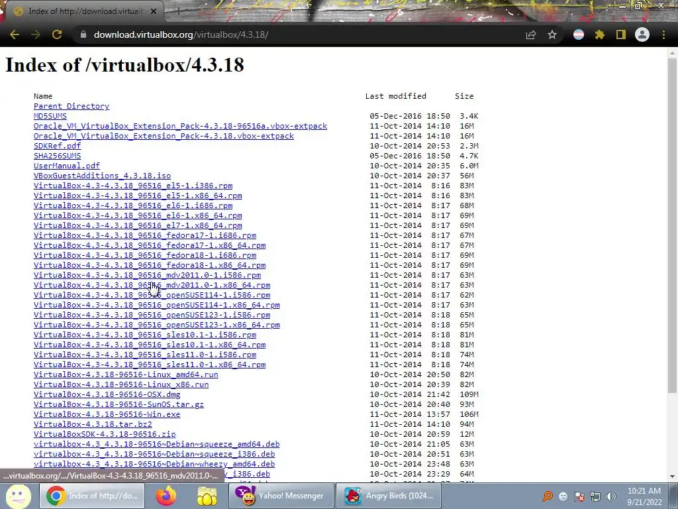Open the Start menu smiley button
The image size is (678, 509).
click(x=18, y=496)
